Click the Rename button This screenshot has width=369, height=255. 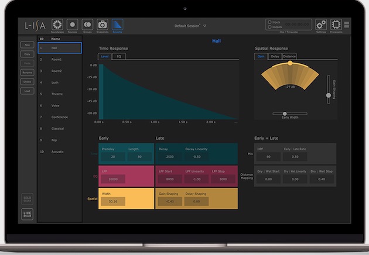28,73
